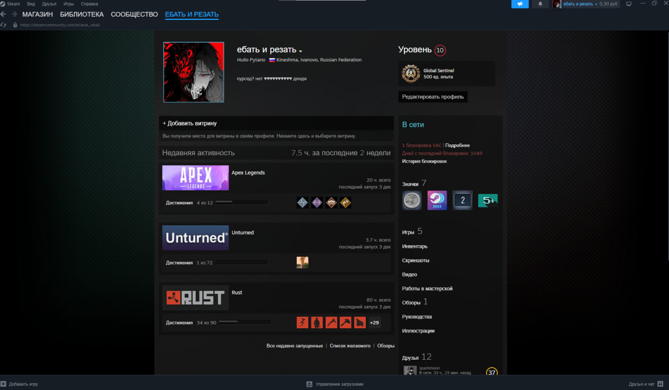The width and height of the screenshot is (669, 390).
Task: Go to the СООБЩЕСТВО tab
Action: pos(134,14)
